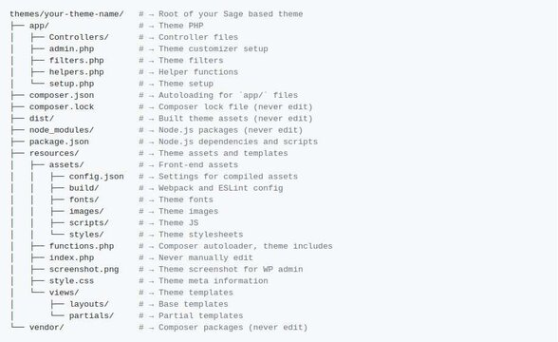This screenshot has height=342, width=558.
Task: Select the resources/ folder name
Action: (54, 154)
